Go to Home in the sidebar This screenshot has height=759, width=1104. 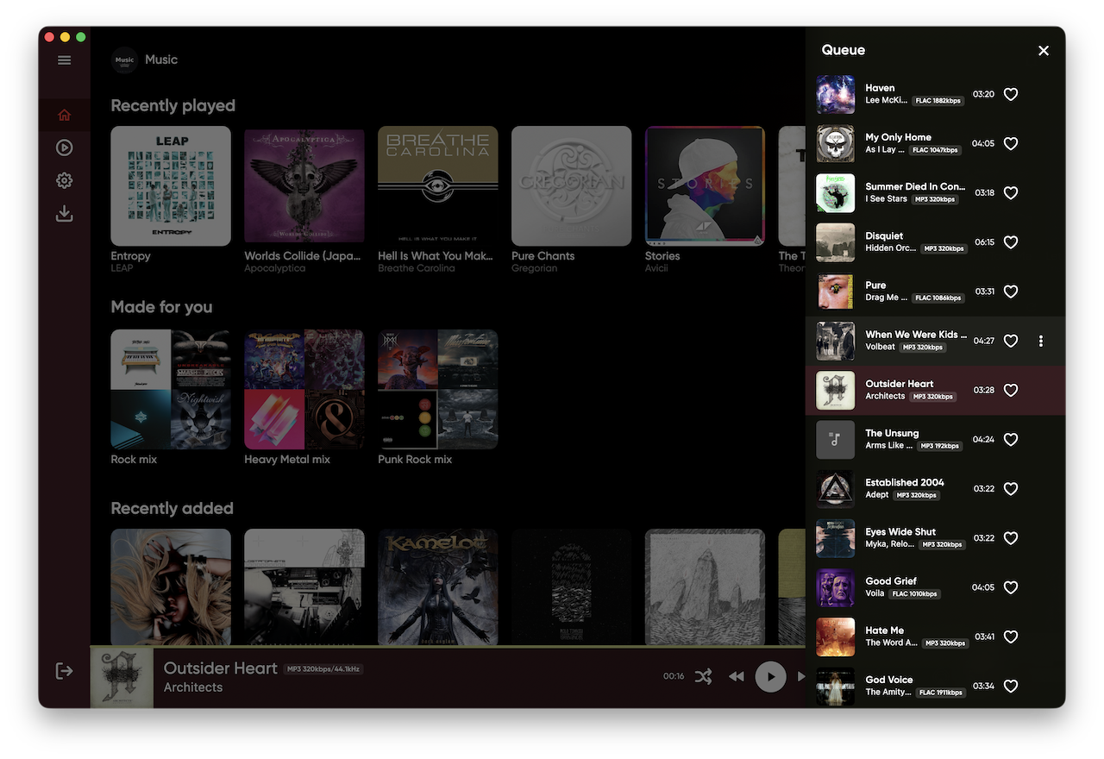point(64,115)
